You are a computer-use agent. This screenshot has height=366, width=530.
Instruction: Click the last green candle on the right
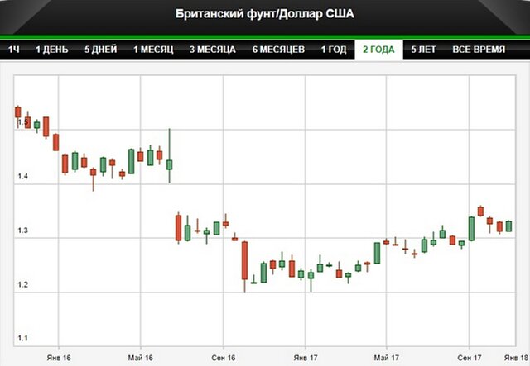(x=508, y=226)
